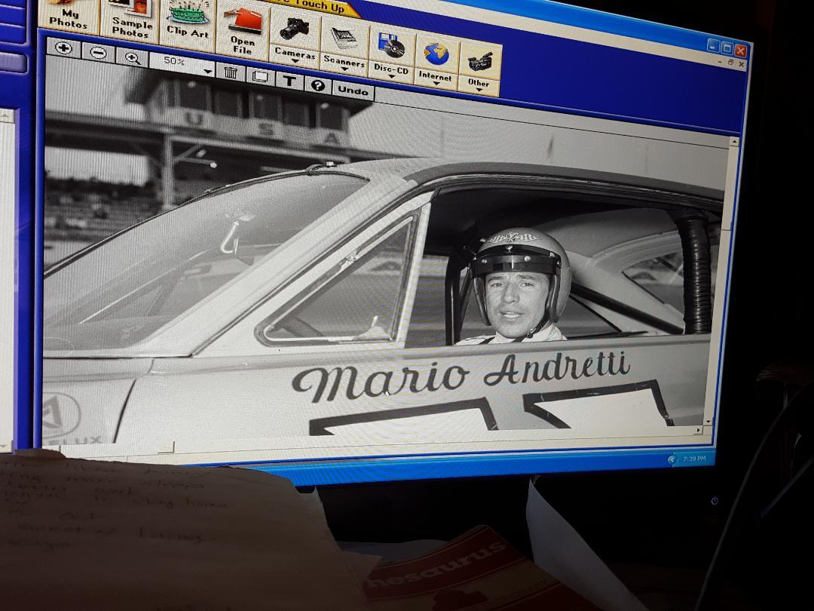Close the inner document window
Image resolution: width=814 pixels, height=611 pixels.
742,64
